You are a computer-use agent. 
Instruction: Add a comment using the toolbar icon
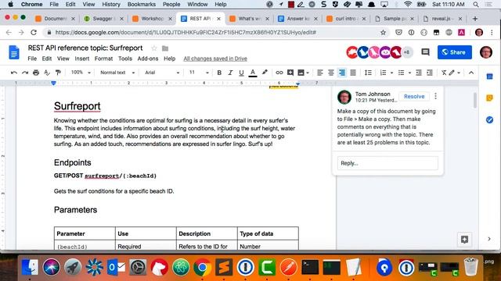pos(290,73)
